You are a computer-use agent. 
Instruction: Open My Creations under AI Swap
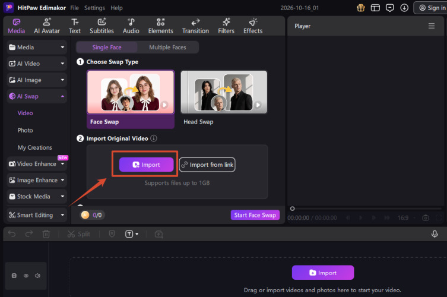click(x=35, y=147)
